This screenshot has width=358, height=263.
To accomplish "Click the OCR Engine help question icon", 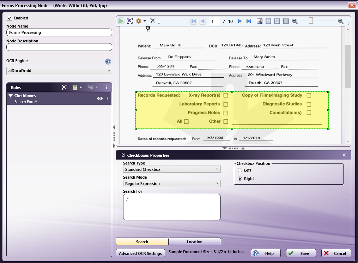I will tap(108, 61).
